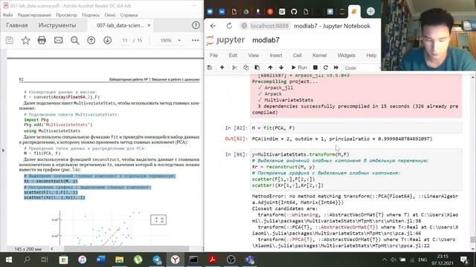Image resolution: width=476 pixels, height=267 pixels.
Task: Show hidden system tray icons chevron
Action: coord(385,260)
